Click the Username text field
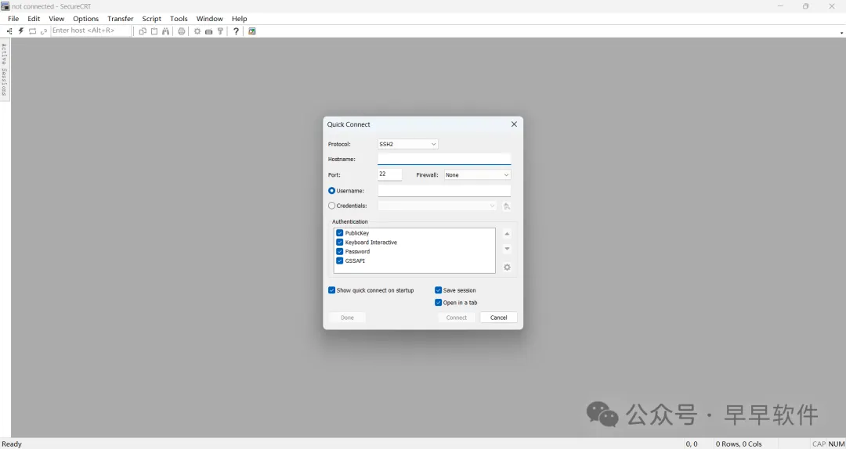The height and width of the screenshot is (449, 846). point(444,191)
